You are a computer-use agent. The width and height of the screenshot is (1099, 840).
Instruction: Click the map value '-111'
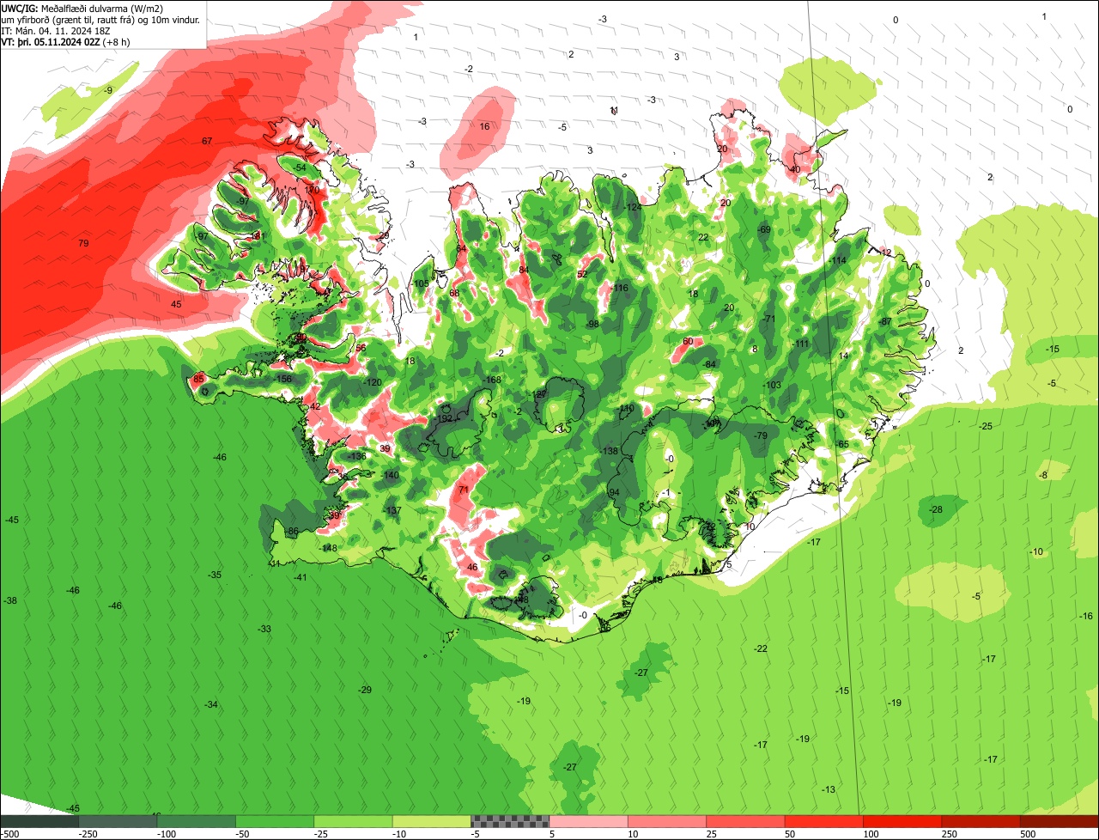(801, 344)
